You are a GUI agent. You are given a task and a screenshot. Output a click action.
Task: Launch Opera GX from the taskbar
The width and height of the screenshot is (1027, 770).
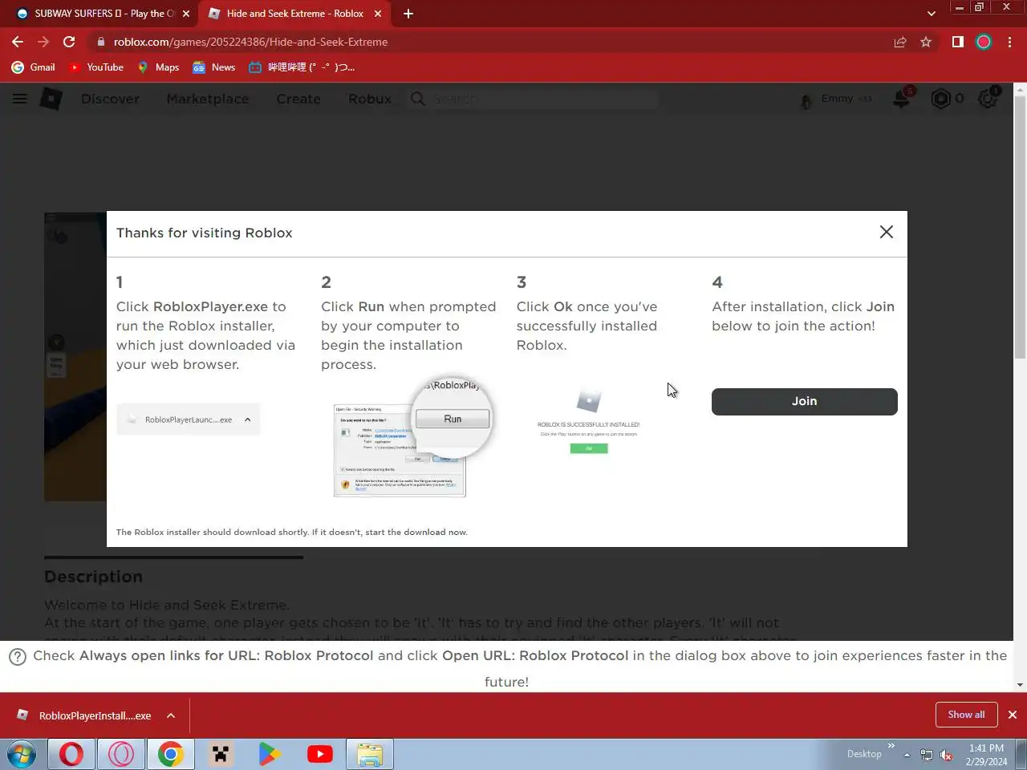121,755
